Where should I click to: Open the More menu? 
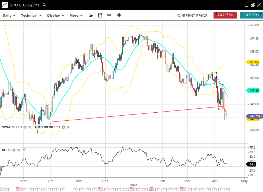click(76, 16)
